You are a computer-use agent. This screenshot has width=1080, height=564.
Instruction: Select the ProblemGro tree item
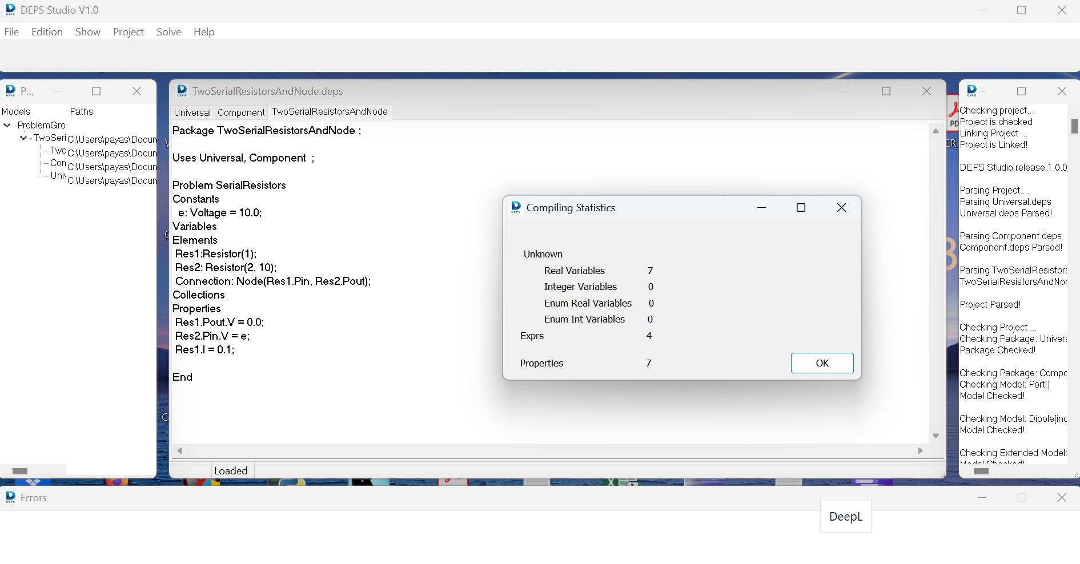point(41,125)
